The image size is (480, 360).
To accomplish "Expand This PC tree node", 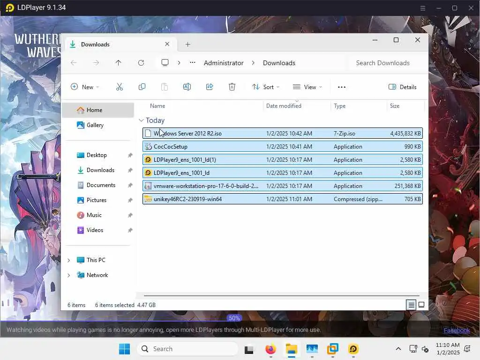I will (69, 260).
